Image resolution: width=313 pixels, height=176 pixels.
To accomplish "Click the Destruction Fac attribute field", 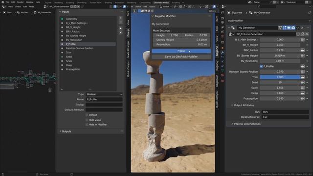I will pyautogui.click(x=285, y=117).
